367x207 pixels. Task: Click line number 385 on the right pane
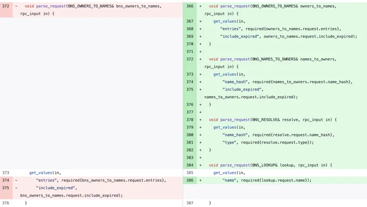pyautogui.click(x=190, y=172)
